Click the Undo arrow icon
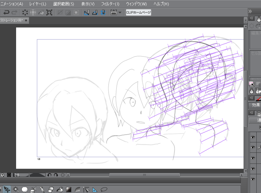Screen dimensions: 261x193 click(6, 12)
